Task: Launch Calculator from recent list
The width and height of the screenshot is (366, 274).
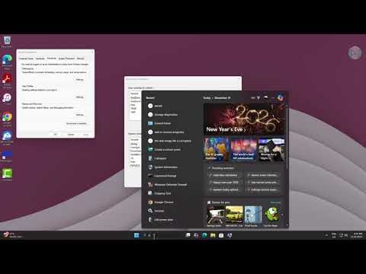Action: click(x=172, y=158)
